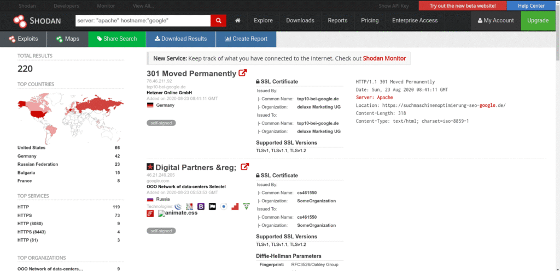This screenshot has width=560, height=271.
Task: Open external link icon for Digital Partners result
Action: (x=244, y=167)
